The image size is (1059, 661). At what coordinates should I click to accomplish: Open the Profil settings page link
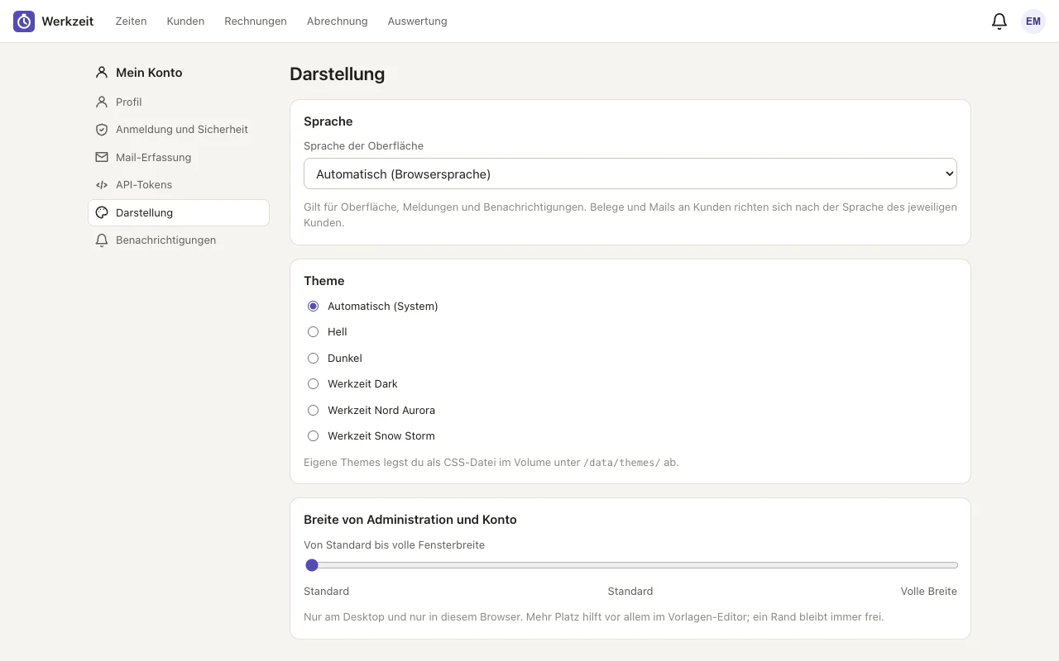(x=179, y=102)
